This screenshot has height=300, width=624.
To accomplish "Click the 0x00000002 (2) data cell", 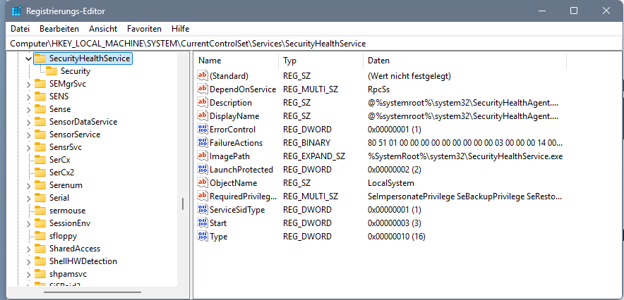I will pos(395,170).
